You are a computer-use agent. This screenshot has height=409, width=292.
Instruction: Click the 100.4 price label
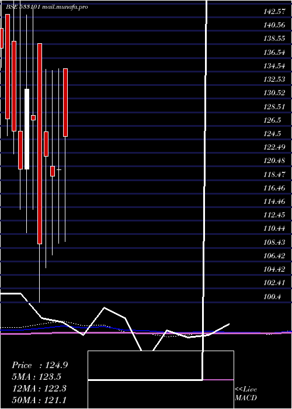pyautogui.click(x=272, y=297)
